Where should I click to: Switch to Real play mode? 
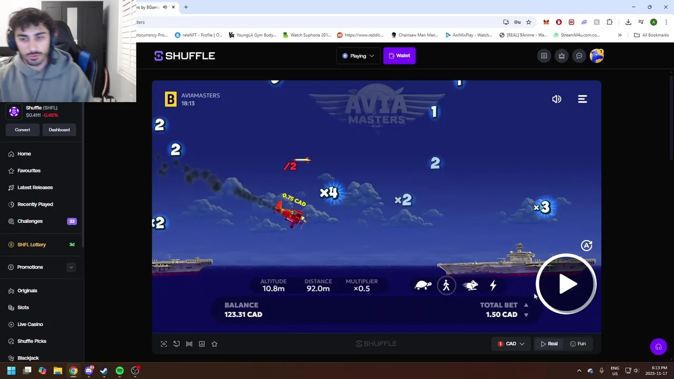pyautogui.click(x=549, y=344)
